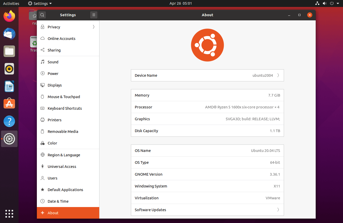Click the Ubuntu logo image

[207, 45]
